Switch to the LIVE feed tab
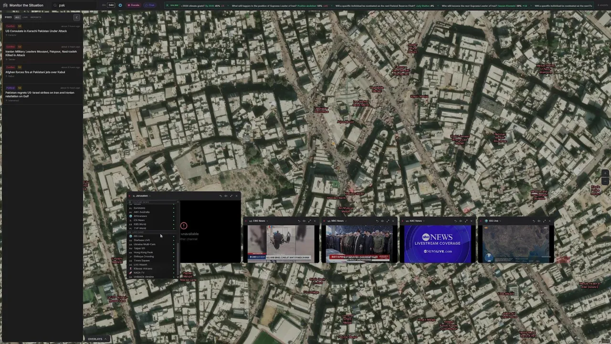The height and width of the screenshot is (344, 611). pos(25,17)
